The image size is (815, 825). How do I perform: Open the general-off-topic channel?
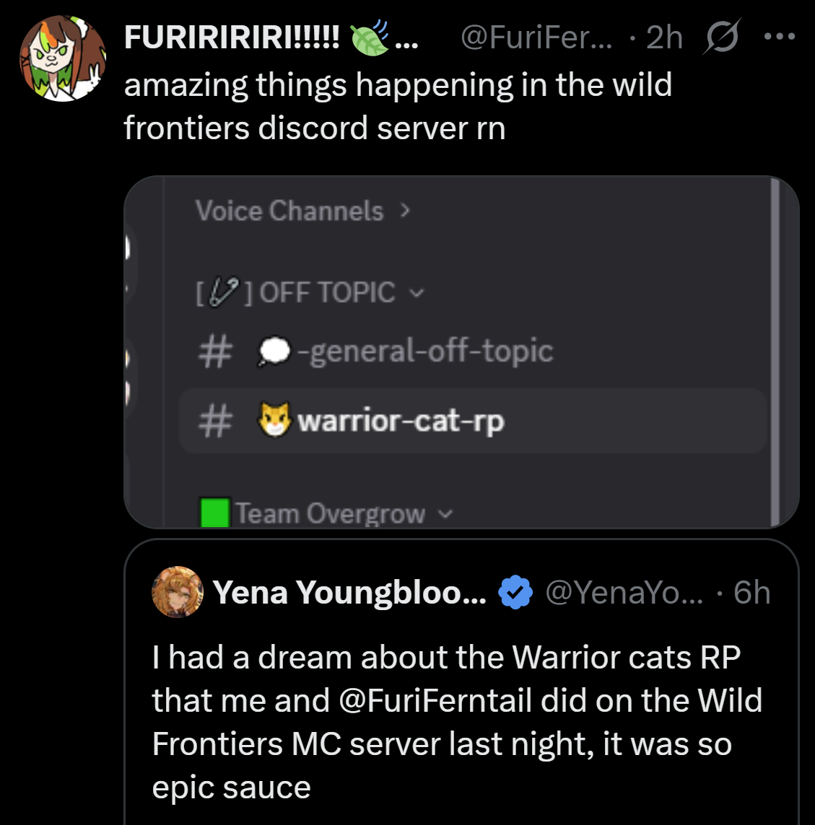point(430,351)
